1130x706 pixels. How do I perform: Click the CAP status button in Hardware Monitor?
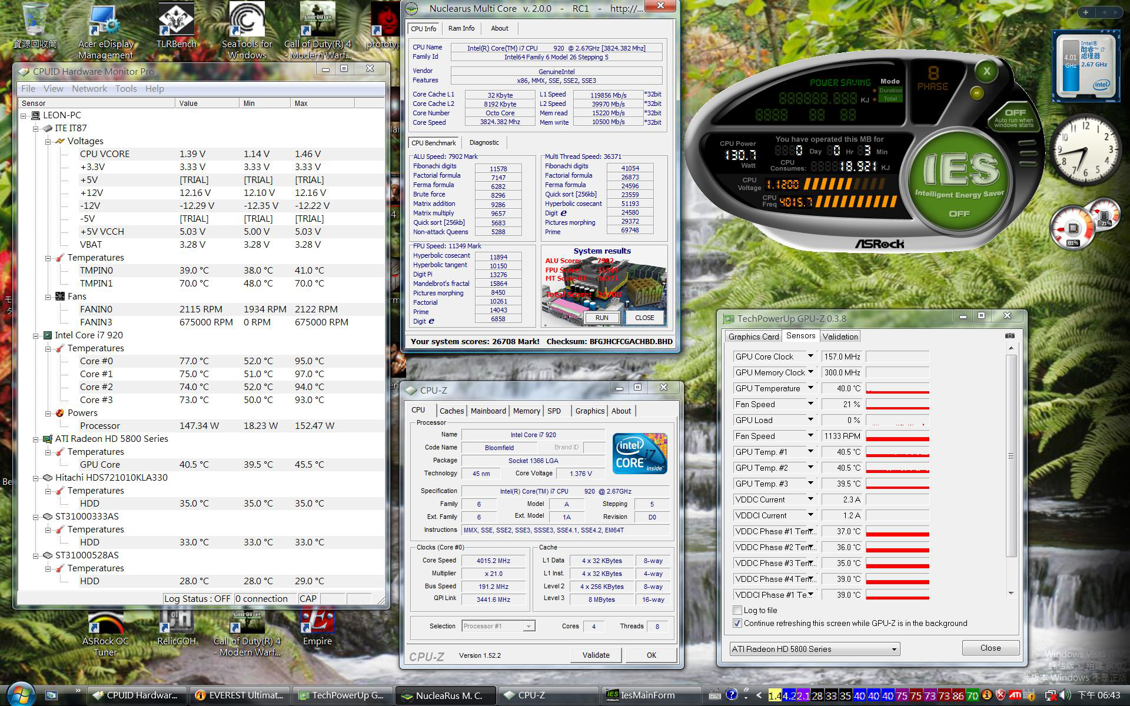pyautogui.click(x=308, y=598)
